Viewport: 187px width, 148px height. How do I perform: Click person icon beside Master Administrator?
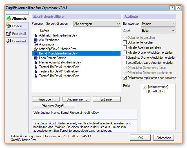point(36,62)
